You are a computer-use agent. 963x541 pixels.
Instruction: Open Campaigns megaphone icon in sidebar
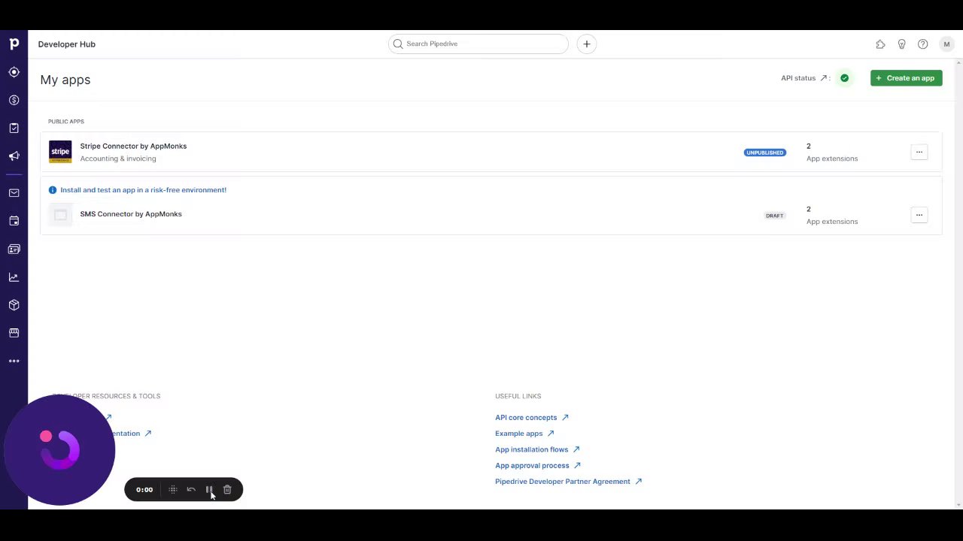click(x=14, y=156)
